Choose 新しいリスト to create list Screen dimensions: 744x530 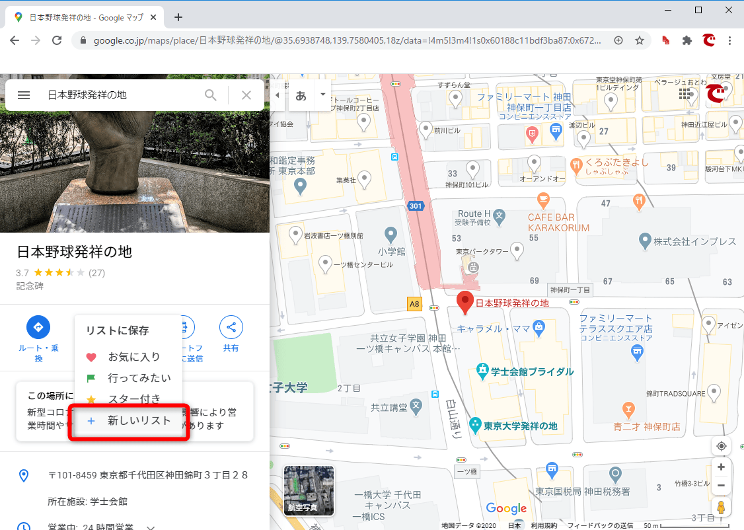(x=129, y=421)
